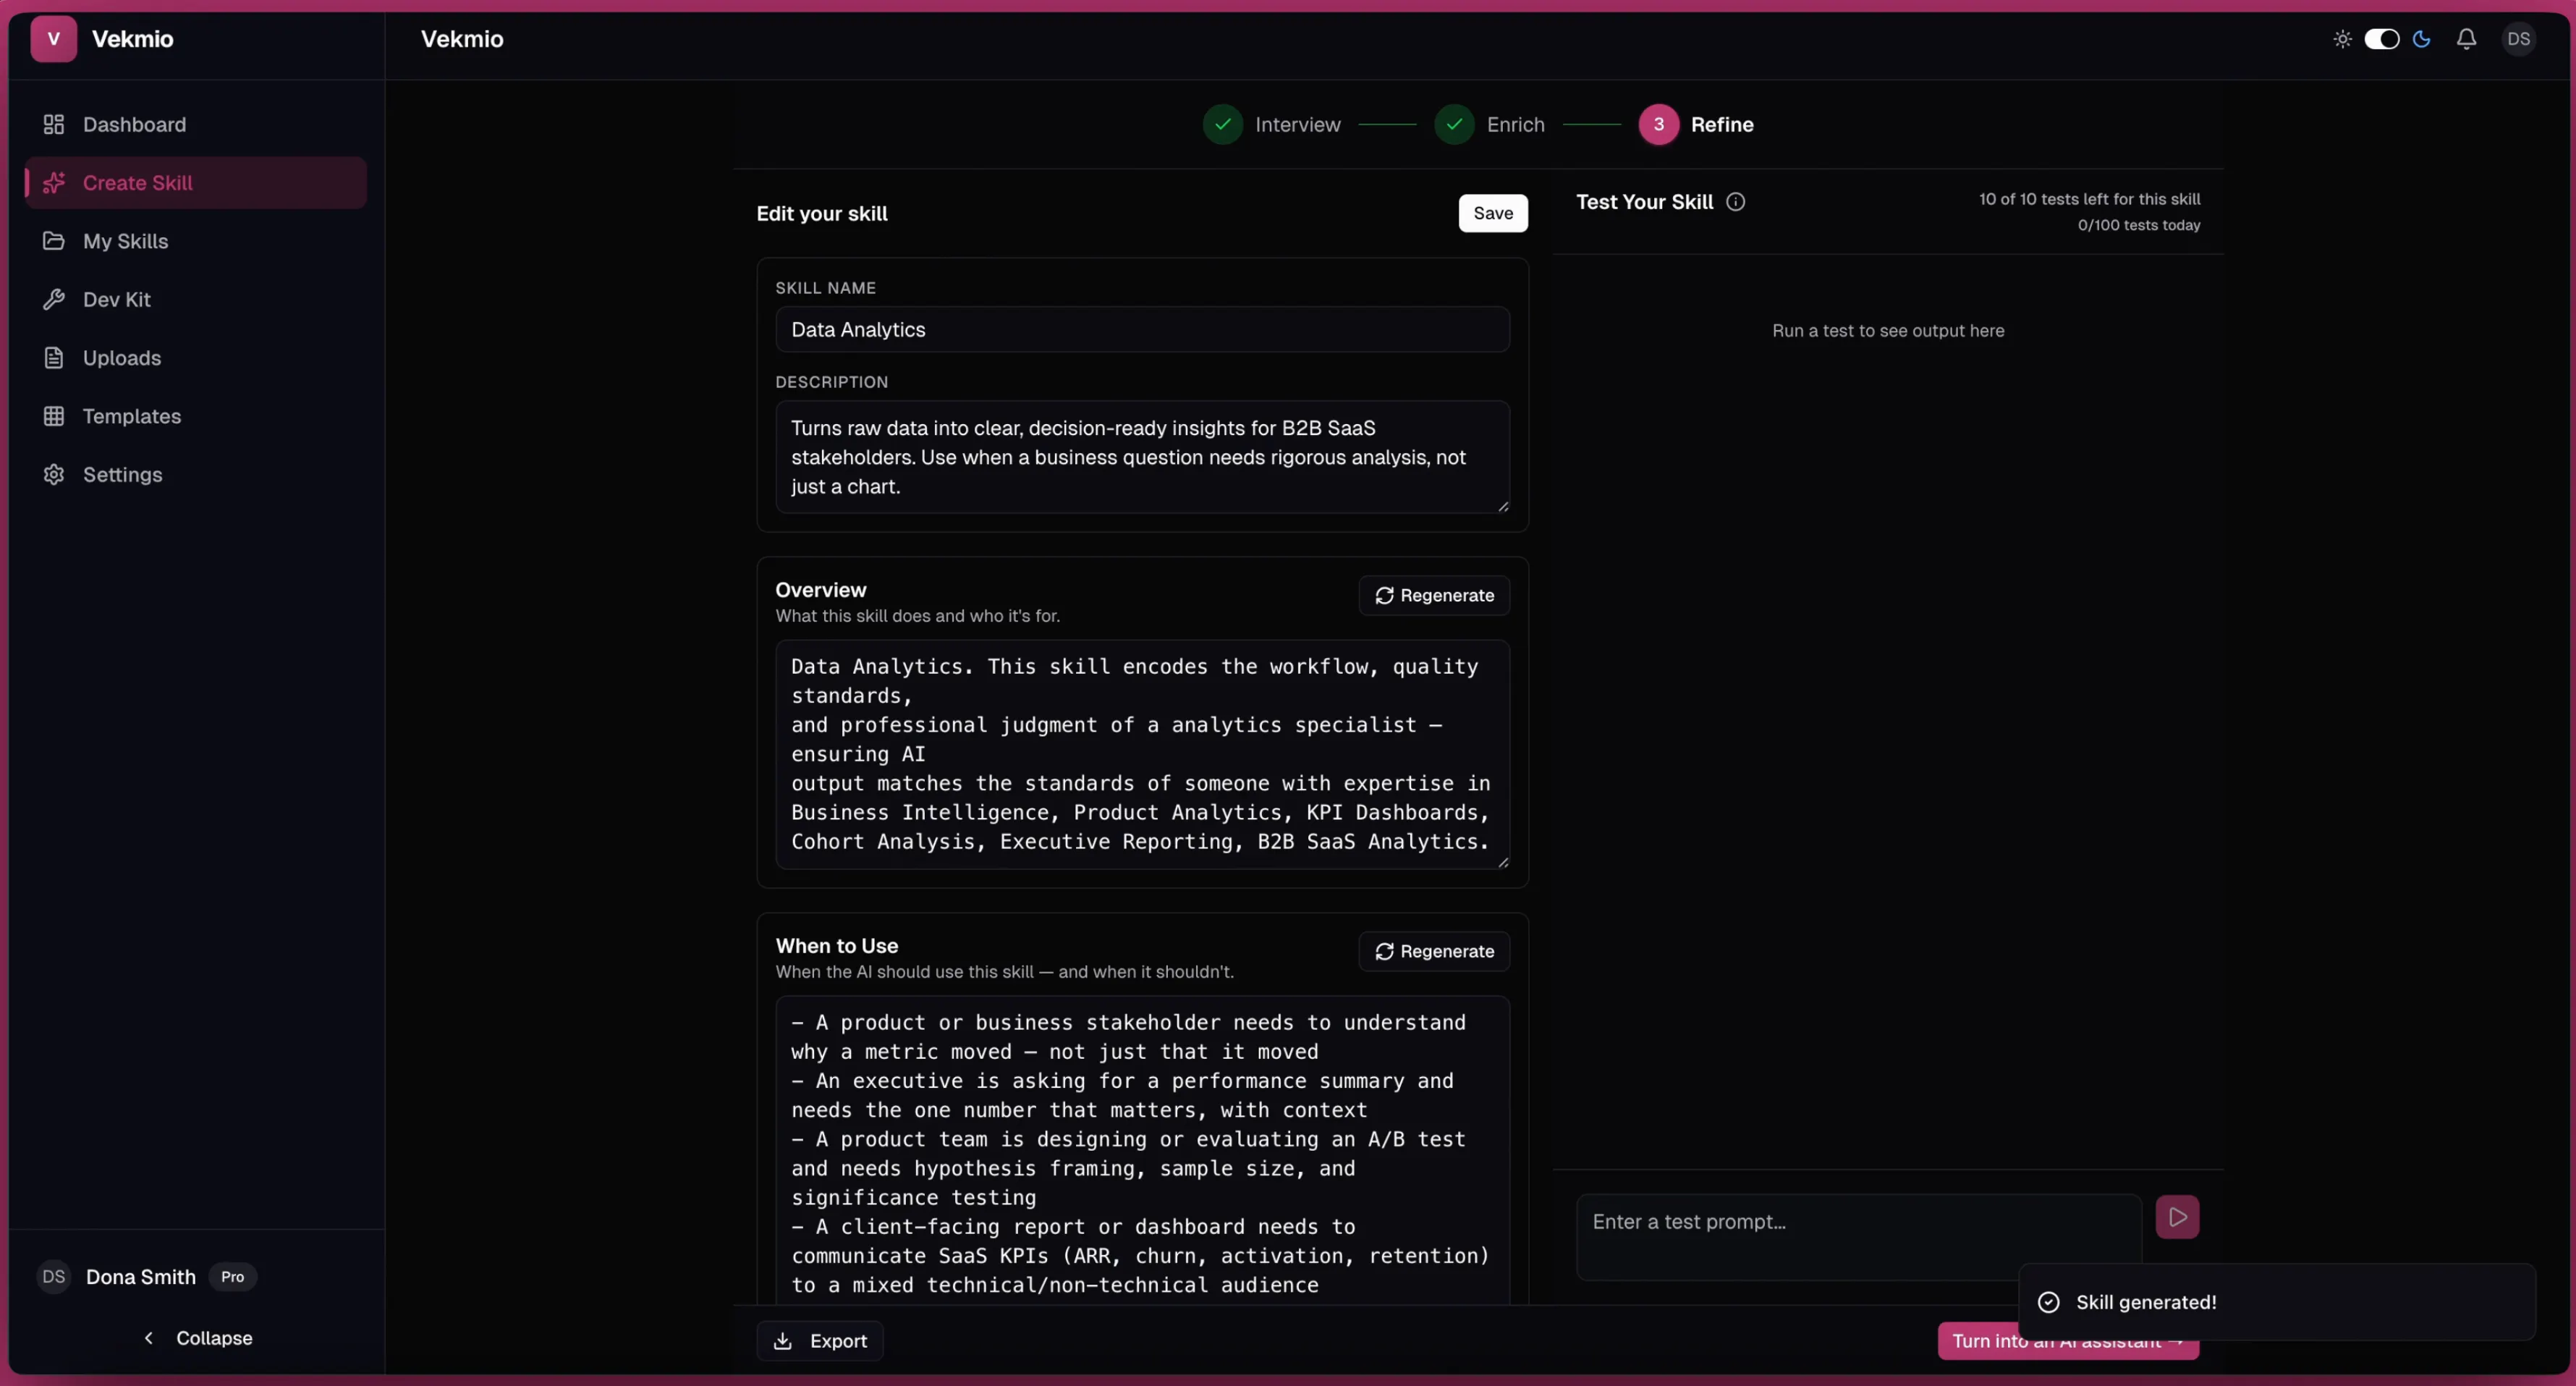Viewport: 2576px width, 1386px height.
Task: Open notifications bell
Action: click(x=2466, y=39)
